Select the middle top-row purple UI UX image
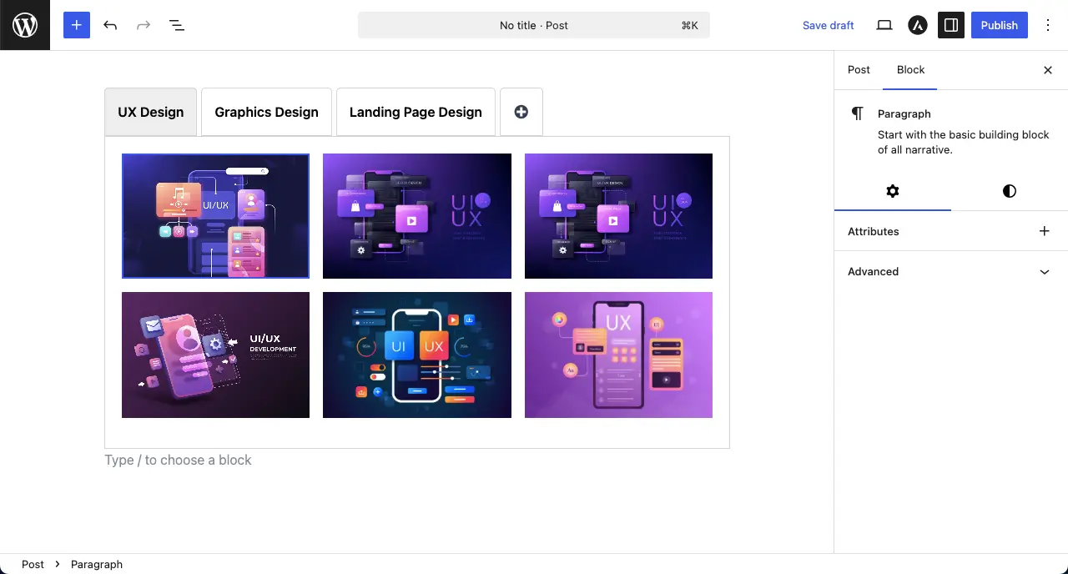Viewport: 1068px width, 574px height. tap(417, 216)
